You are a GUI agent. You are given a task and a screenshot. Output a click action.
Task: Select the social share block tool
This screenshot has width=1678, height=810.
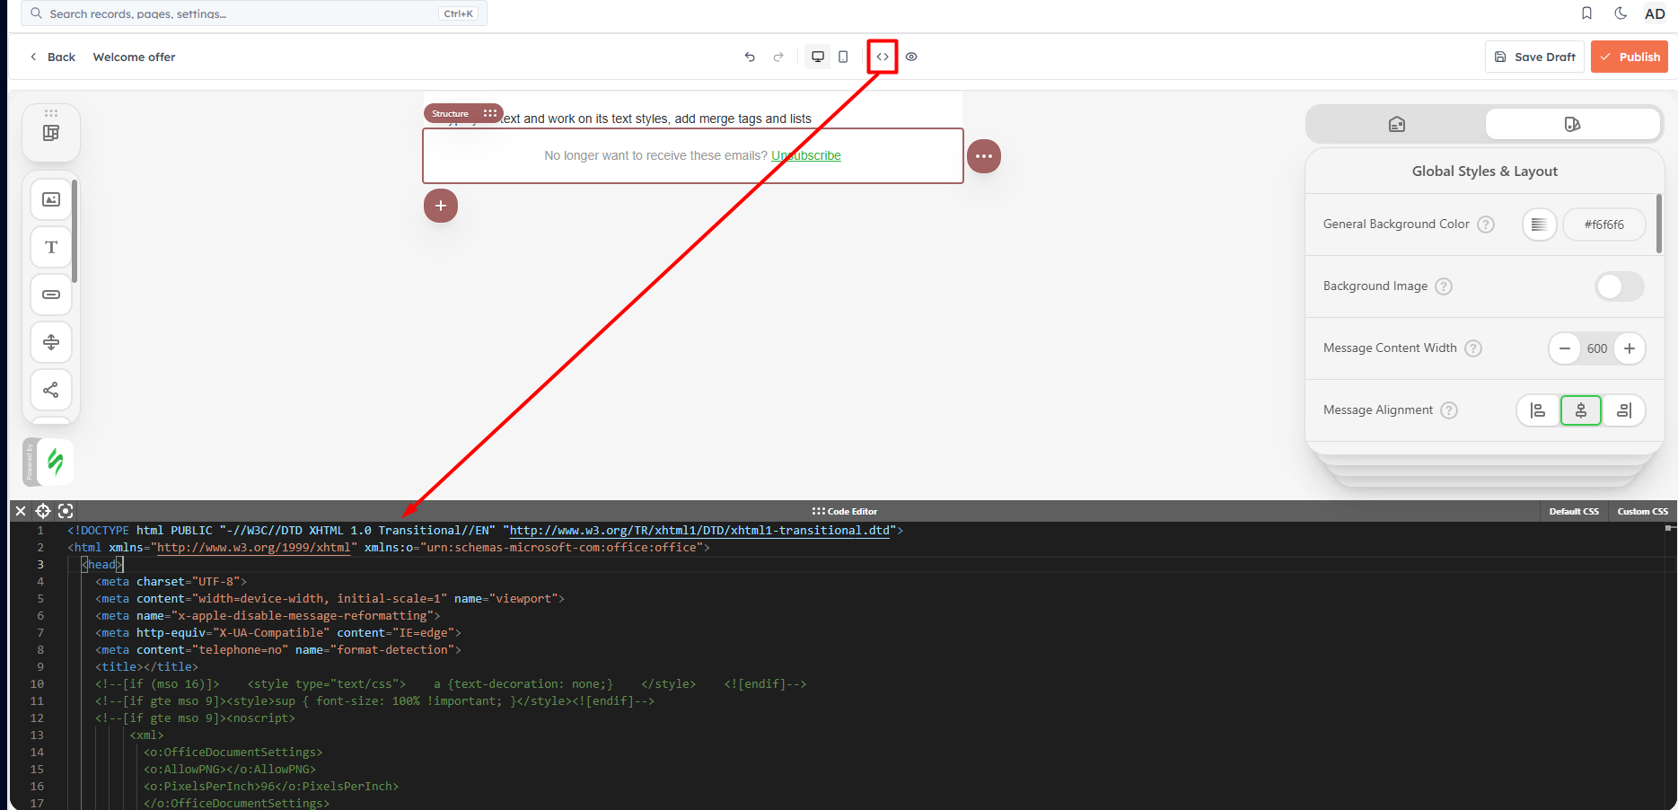pyautogui.click(x=51, y=390)
